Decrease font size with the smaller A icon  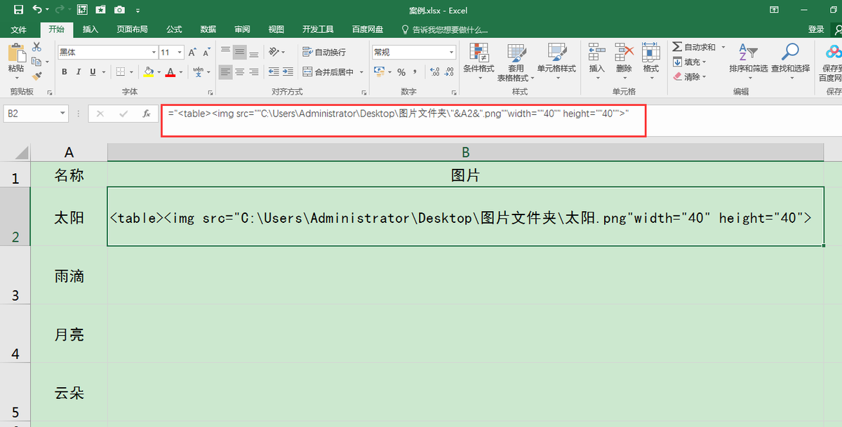(206, 53)
